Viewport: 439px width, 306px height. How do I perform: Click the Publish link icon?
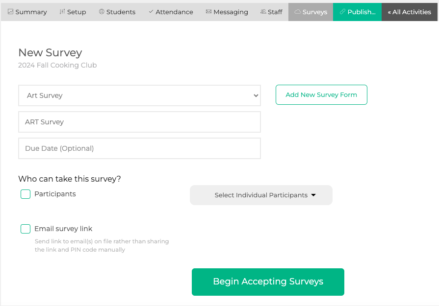(x=342, y=12)
